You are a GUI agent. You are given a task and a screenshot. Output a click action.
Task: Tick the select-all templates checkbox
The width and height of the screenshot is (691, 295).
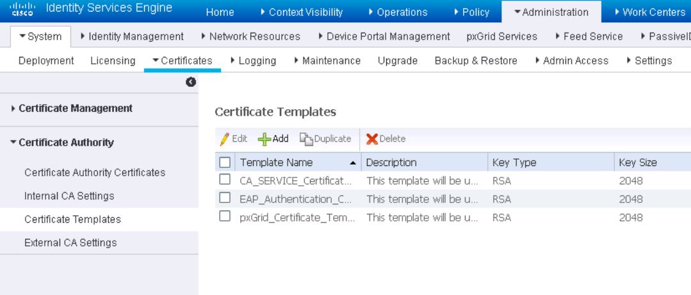[225, 163]
